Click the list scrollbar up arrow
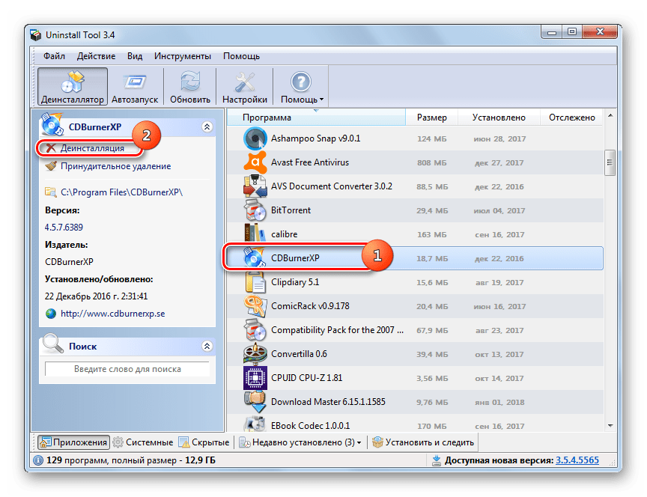This screenshot has width=647, height=497. click(x=610, y=116)
